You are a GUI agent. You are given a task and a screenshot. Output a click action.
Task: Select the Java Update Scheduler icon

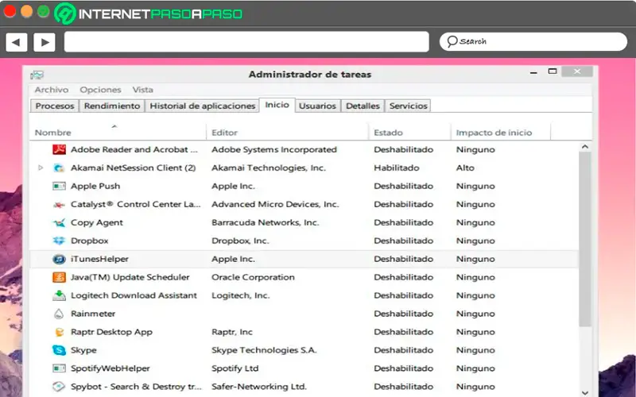tap(59, 277)
